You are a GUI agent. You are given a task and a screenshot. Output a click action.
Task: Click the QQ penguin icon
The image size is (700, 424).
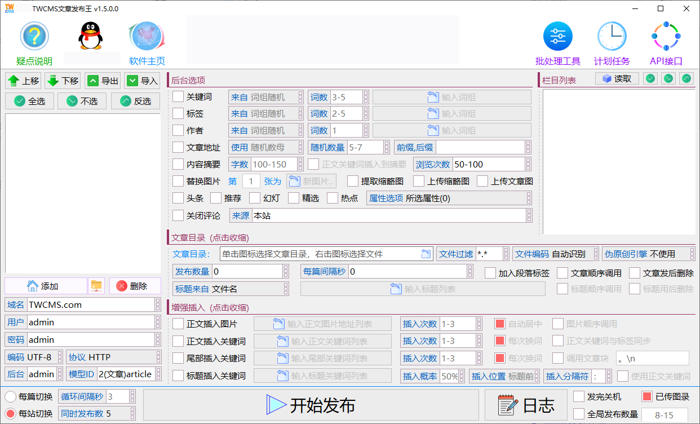coord(91,37)
